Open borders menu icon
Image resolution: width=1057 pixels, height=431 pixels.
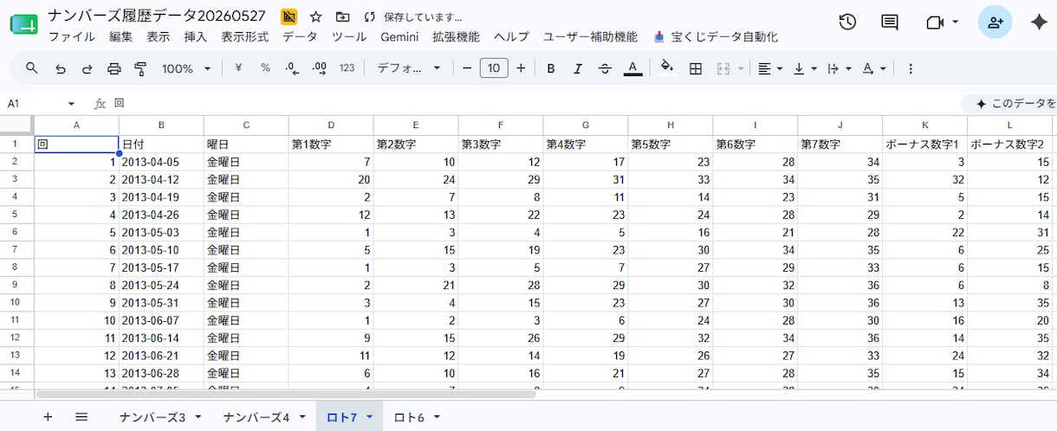click(695, 68)
